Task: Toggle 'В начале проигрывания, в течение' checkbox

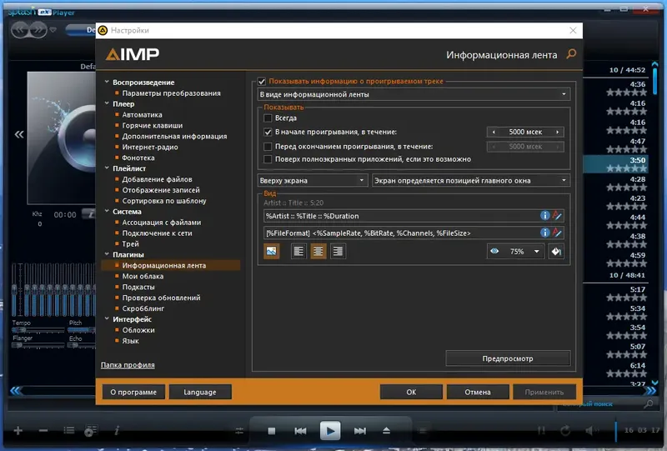Action: pos(268,132)
